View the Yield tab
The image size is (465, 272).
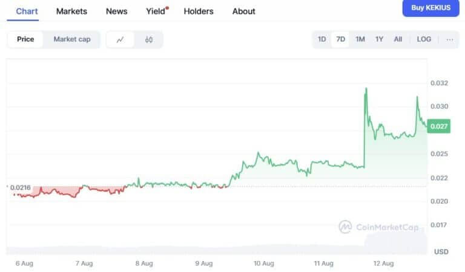(156, 11)
